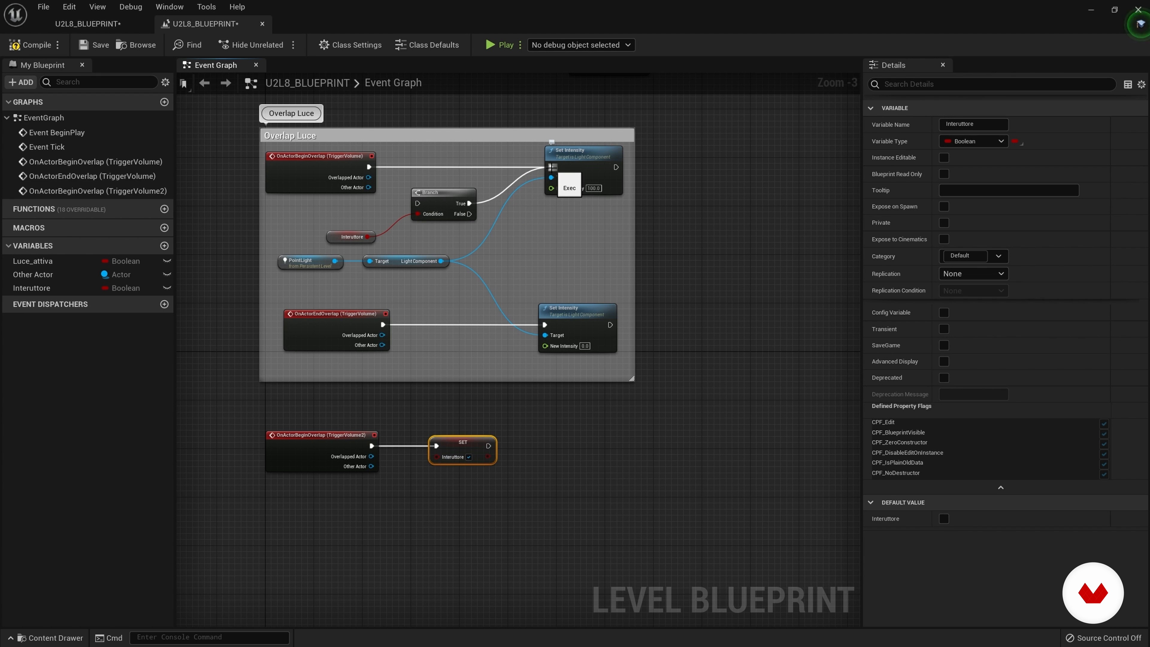Select Event BeginPlay in tree

57,133
